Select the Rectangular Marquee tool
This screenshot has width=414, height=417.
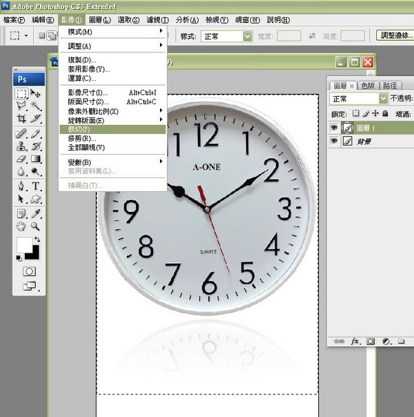coord(21,93)
